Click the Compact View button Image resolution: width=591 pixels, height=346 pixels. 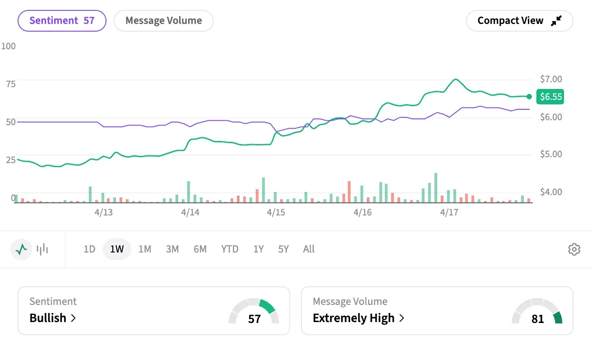519,21
